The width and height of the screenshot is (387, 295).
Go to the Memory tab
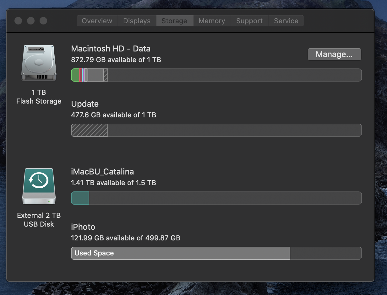pos(212,21)
